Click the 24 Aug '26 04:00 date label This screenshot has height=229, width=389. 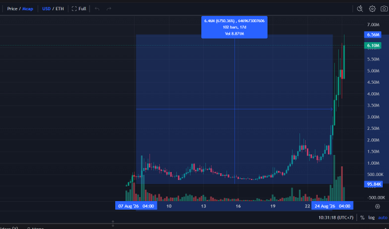[332, 206]
